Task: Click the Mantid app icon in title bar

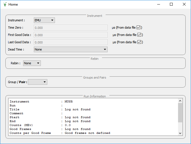Action: 5,4
